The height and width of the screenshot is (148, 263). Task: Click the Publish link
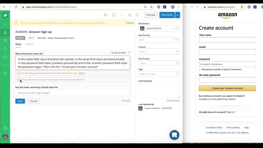pos(130,23)
